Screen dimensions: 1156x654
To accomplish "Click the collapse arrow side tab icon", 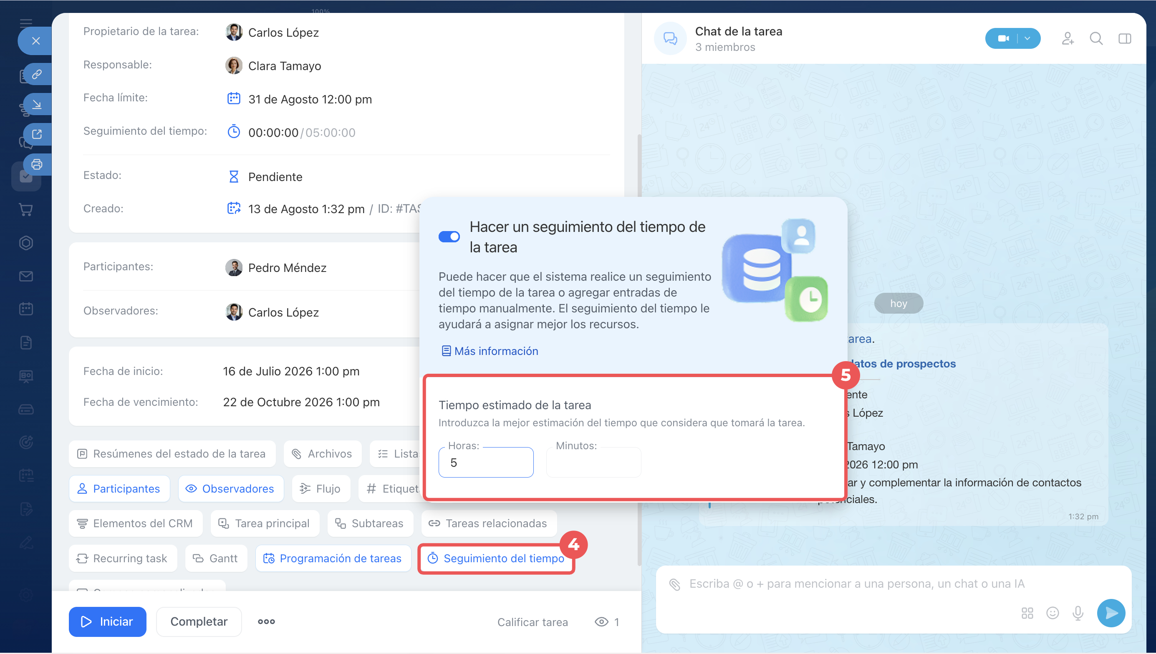I will (37, 104).
